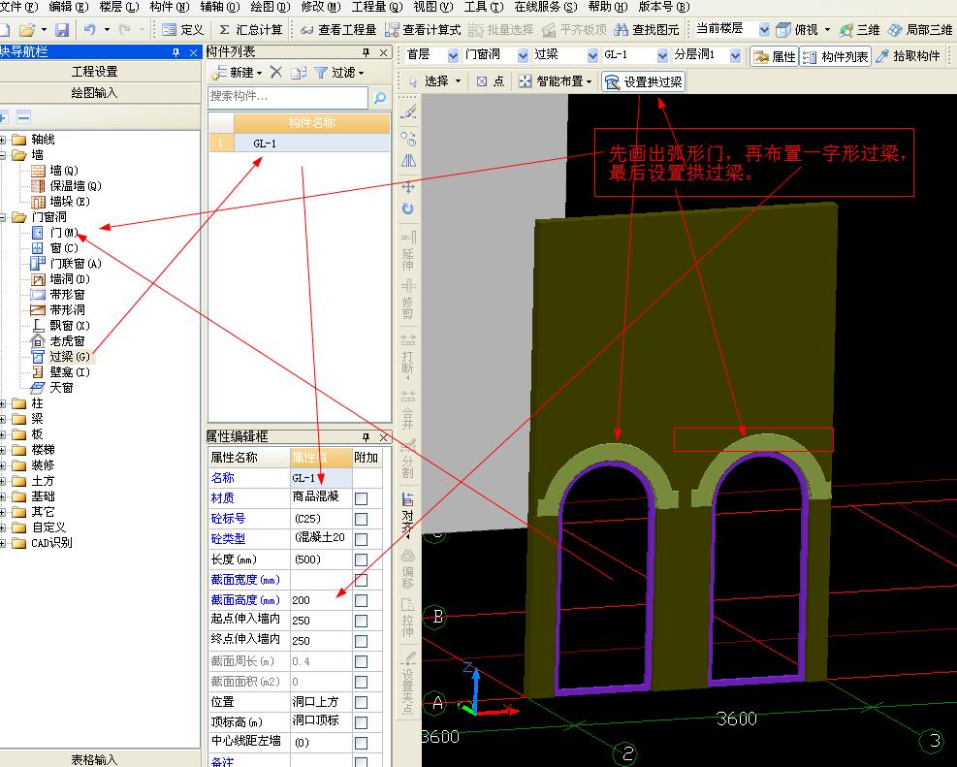This screenshot has height=767, width=957.
Task: Click the rotate tool icon in vertical toolbar
Action: 408,208
